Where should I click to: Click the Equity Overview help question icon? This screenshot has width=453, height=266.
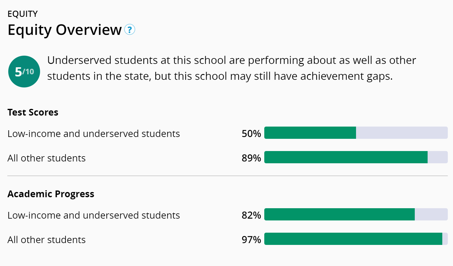coord(130,30)
